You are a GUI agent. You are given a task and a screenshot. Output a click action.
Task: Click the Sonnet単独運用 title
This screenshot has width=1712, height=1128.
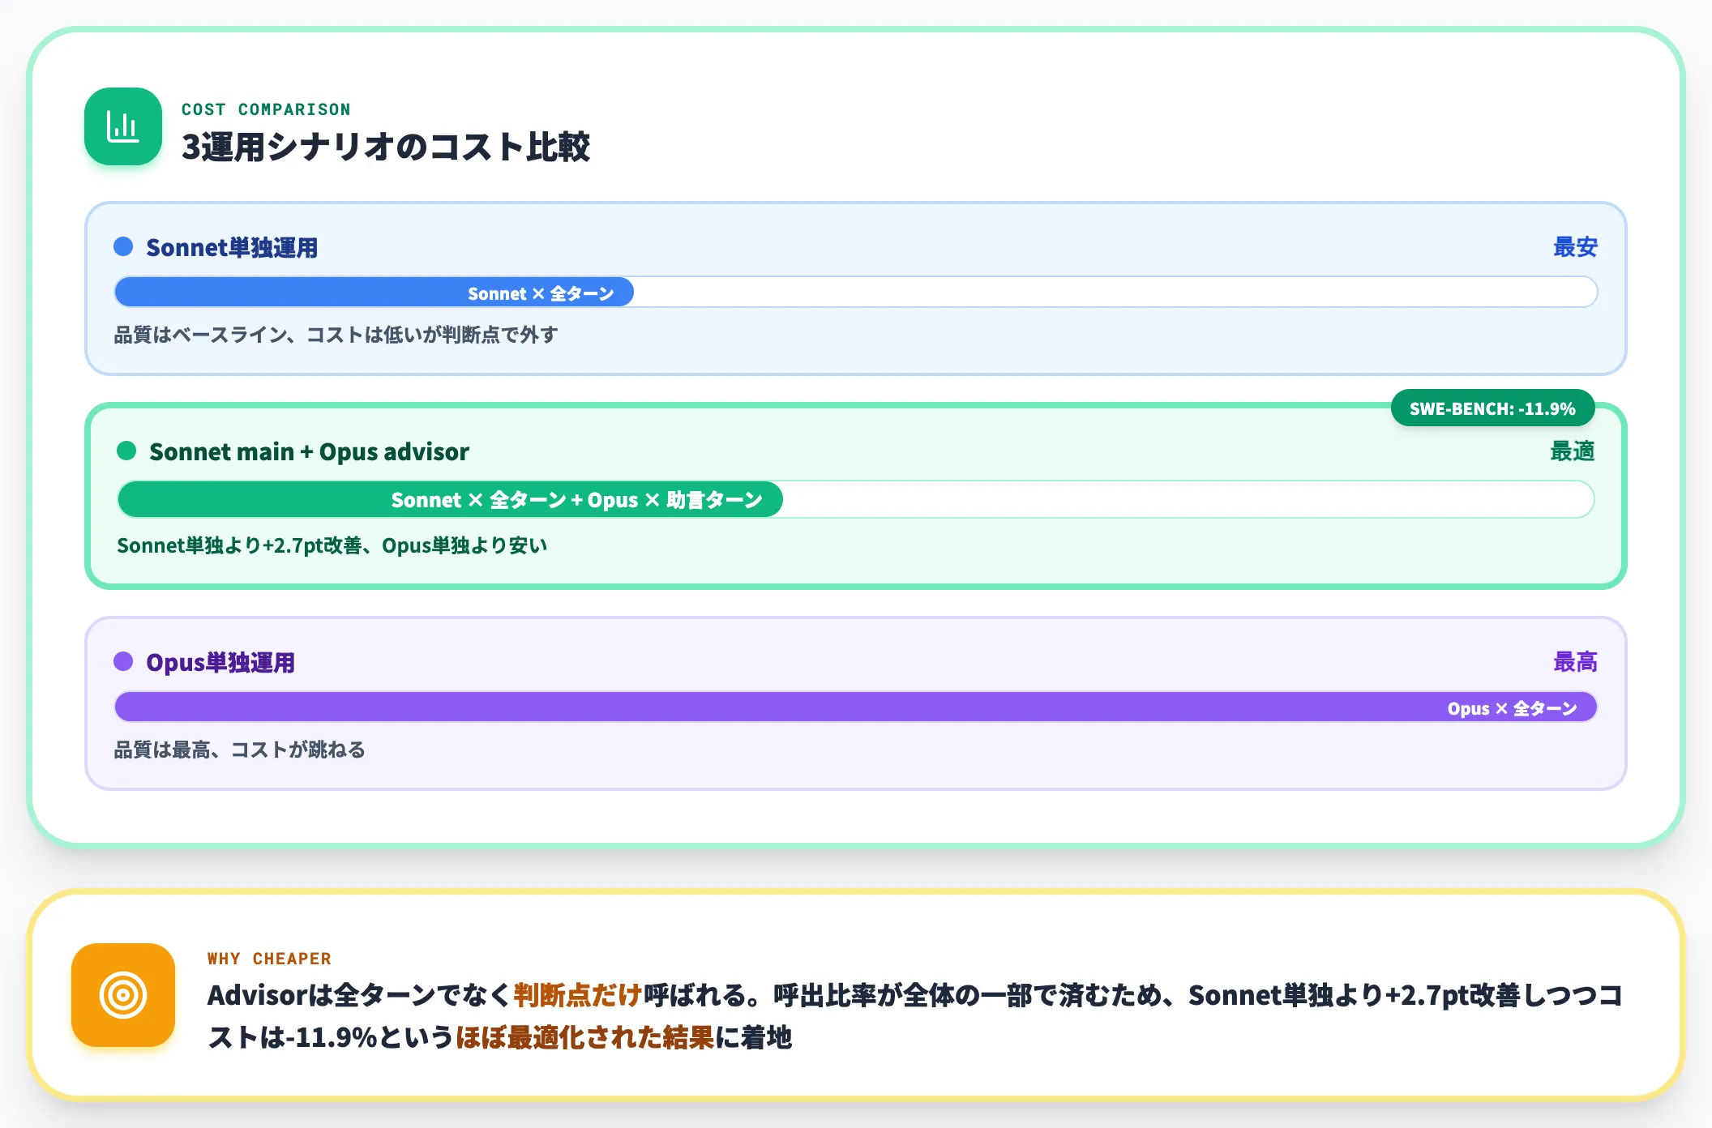pyautogui.click(x=232, y=247)
